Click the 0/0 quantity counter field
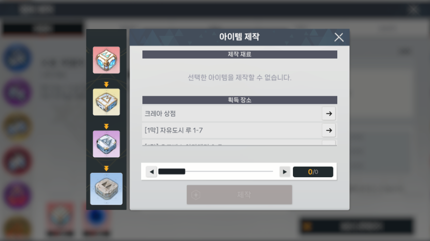Screen dimensions: 430x241 (x=313, y=172)
